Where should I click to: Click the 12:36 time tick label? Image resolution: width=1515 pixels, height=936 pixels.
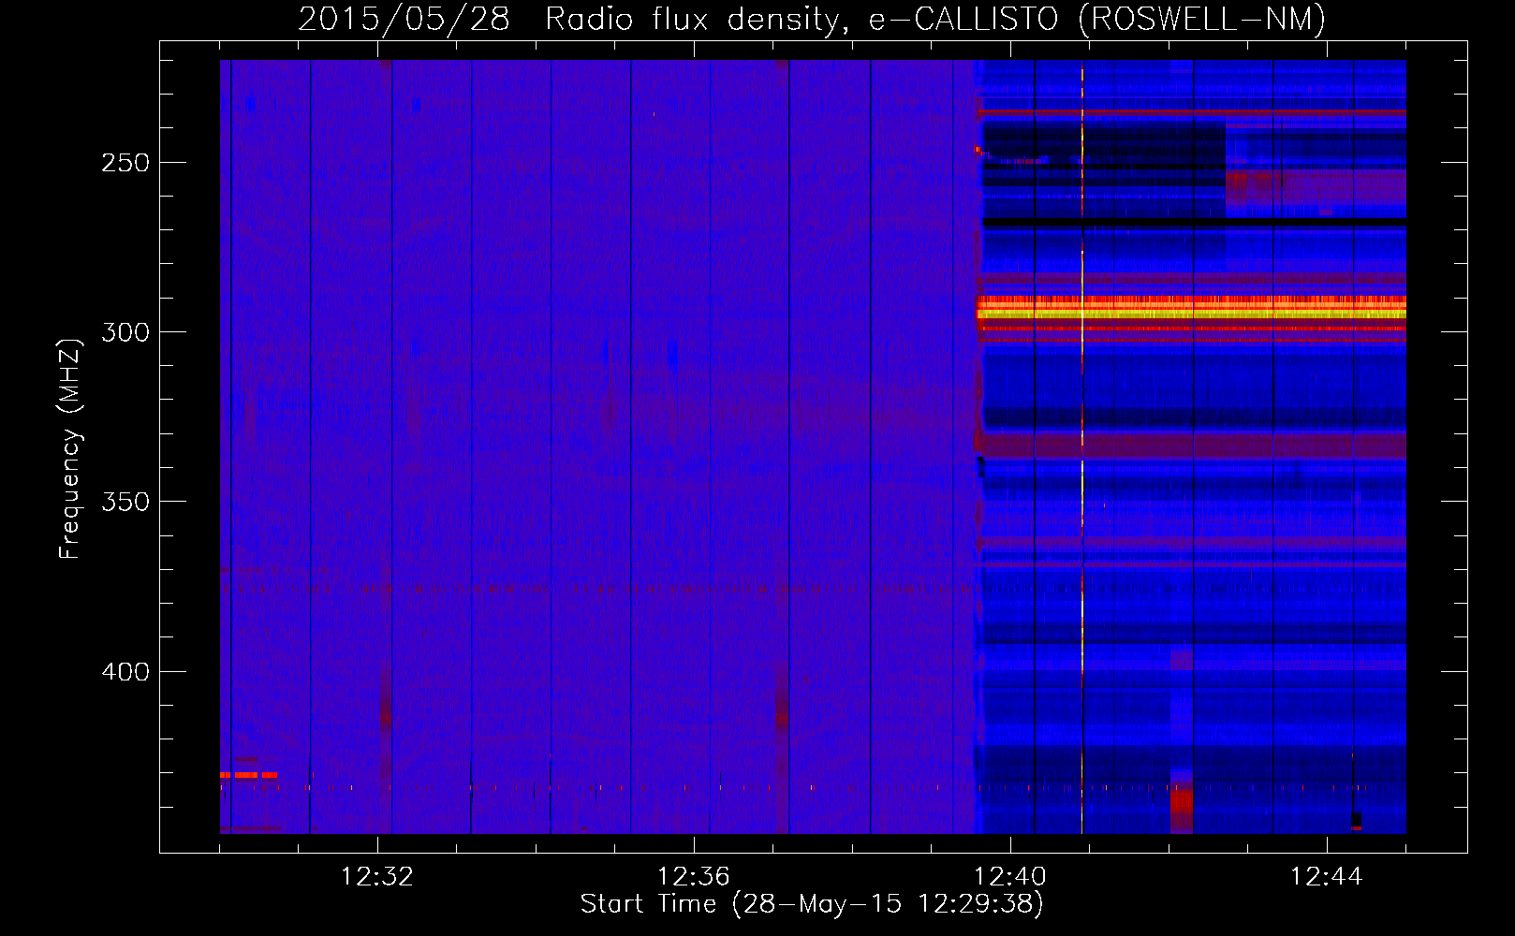coord(694,877)
